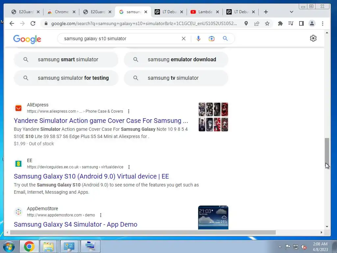337x253 pixels.
Task: Go to Google homepage via logo
Action: pyautogui.click(x=27, y=39)
